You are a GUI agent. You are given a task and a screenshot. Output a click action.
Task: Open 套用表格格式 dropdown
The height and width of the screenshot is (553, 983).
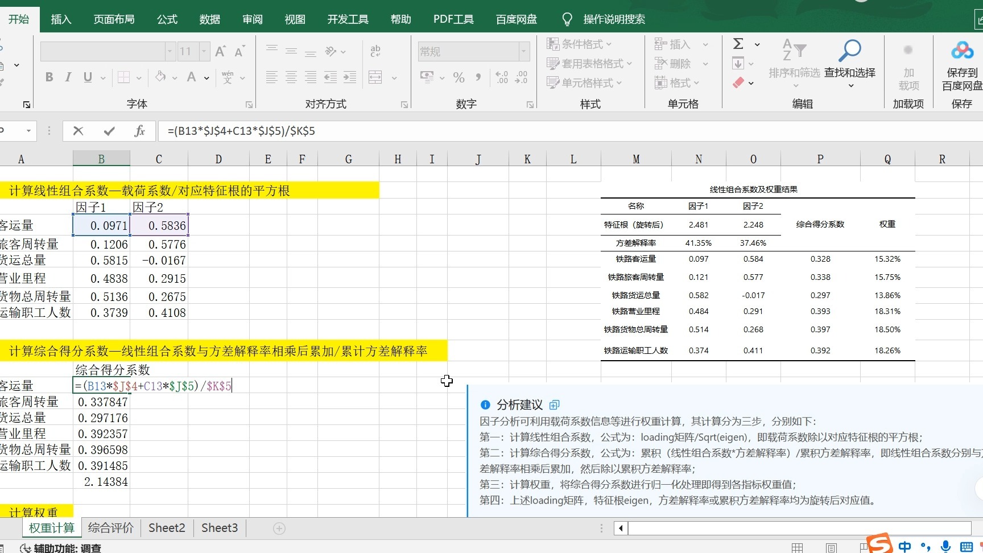click(589, 63)
